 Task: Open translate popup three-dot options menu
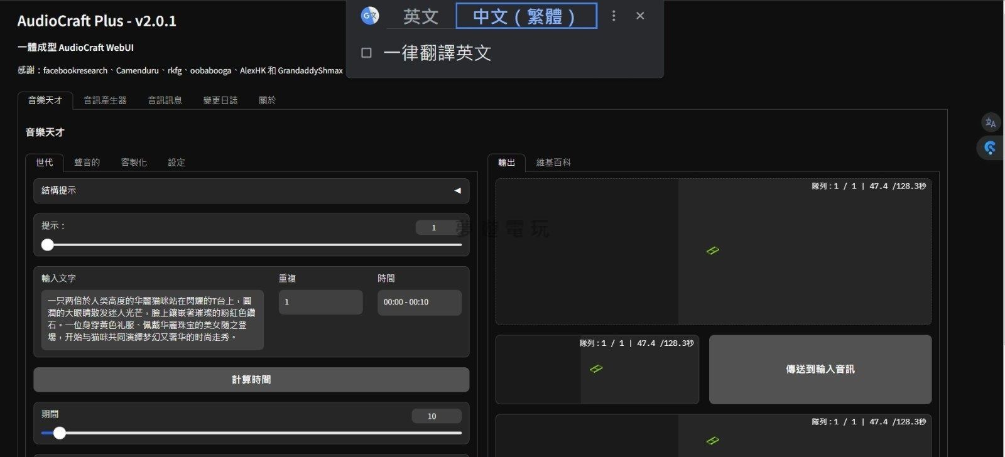coord(614,16)
